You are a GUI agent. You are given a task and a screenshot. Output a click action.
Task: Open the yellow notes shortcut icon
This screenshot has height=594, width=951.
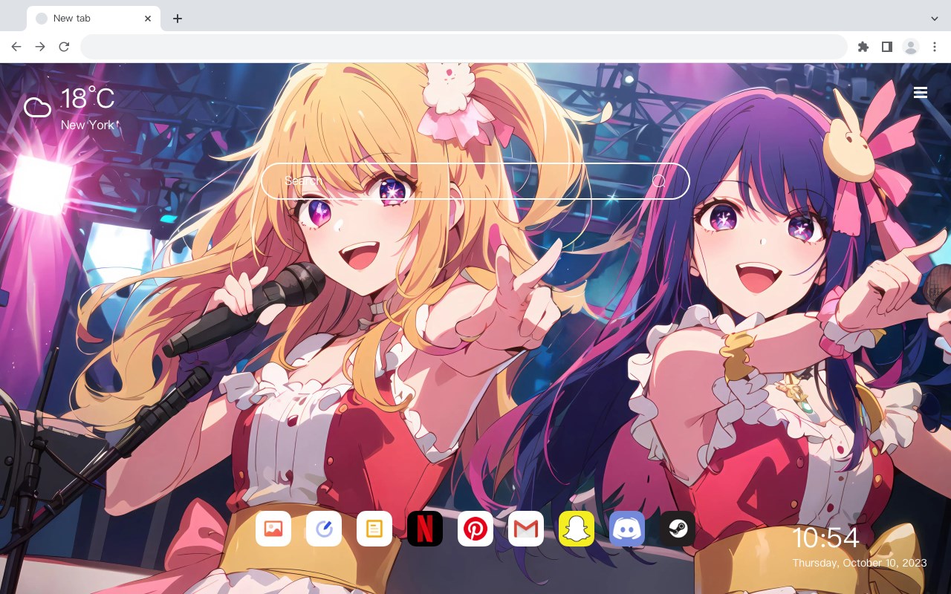coord(374,529)
